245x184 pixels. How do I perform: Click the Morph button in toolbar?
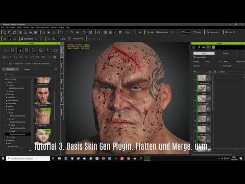click(x=197, y=32)
